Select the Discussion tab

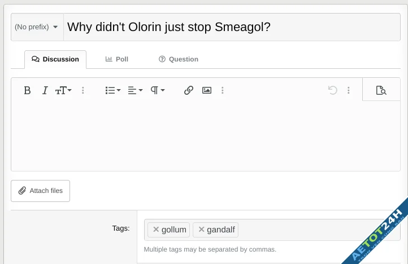pyautogui.click(x=55, y=59)
